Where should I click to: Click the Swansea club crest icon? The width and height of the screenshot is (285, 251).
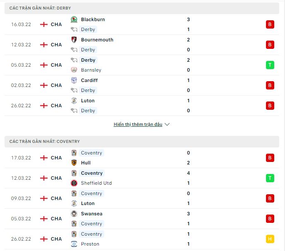(x=74, y=214)
